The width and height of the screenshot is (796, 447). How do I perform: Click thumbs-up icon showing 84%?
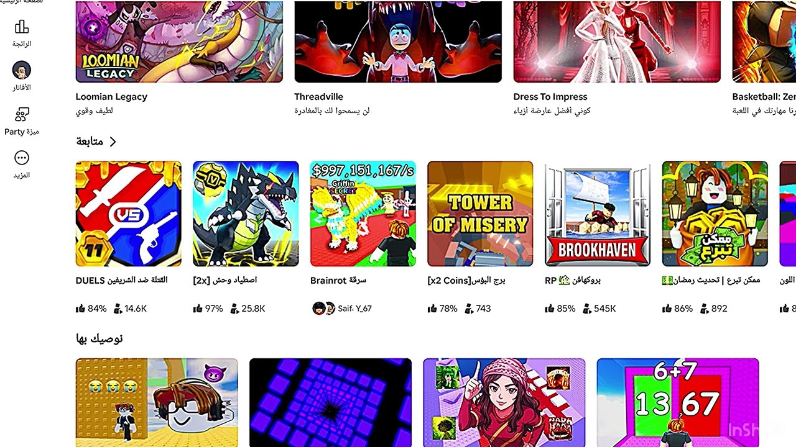pos(80,309)
